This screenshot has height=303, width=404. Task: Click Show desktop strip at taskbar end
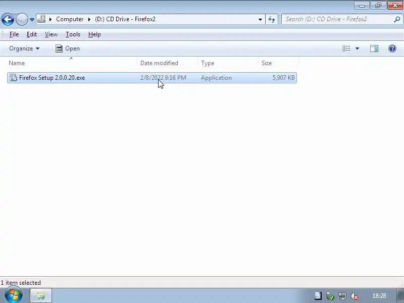pos(401,296)
